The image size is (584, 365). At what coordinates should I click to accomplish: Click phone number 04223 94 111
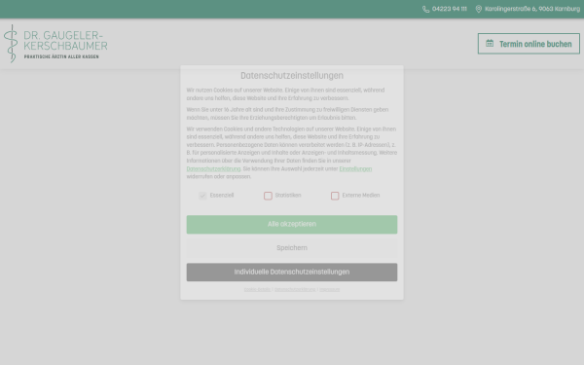[x=449, y=9]
